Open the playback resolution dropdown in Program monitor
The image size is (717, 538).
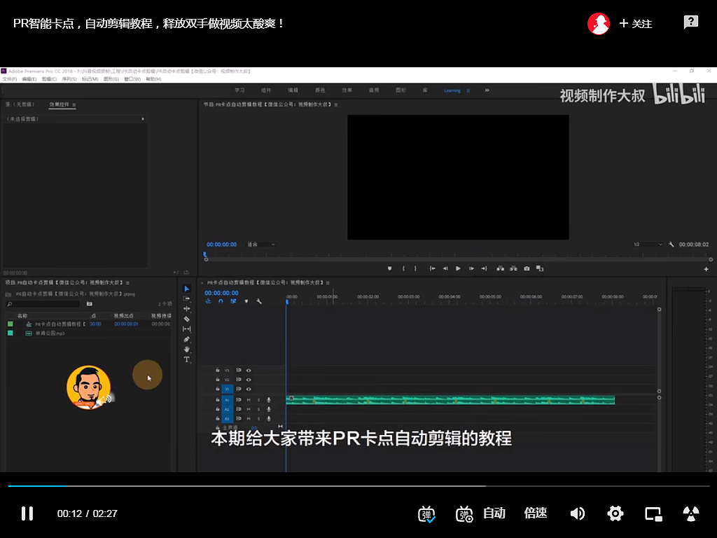click(x=648, y=244)
